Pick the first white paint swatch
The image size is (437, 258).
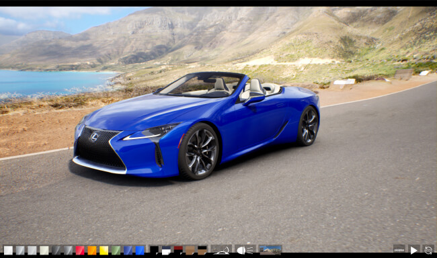[x=8, y=250]
